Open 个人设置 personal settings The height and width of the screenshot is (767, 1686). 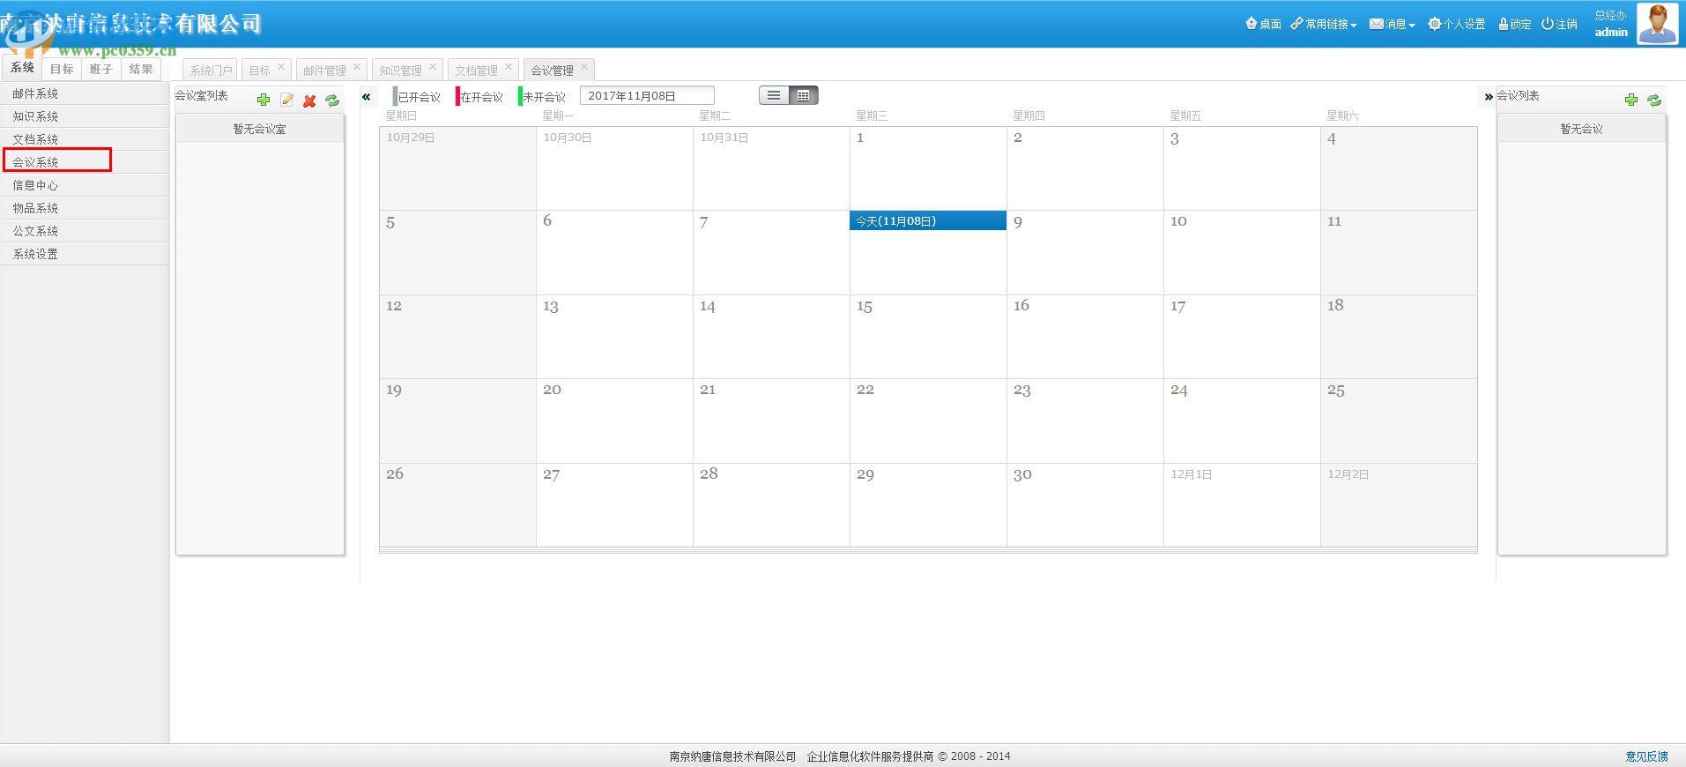click(1457, 24)
